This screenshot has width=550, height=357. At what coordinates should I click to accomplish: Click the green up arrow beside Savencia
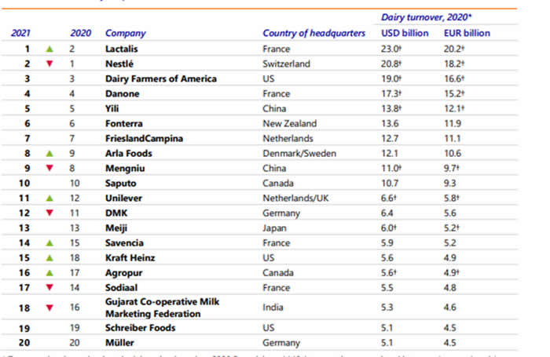click(x=49, y=243)
